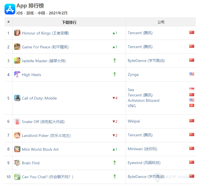Open the Zynga company link

[133, 75]
